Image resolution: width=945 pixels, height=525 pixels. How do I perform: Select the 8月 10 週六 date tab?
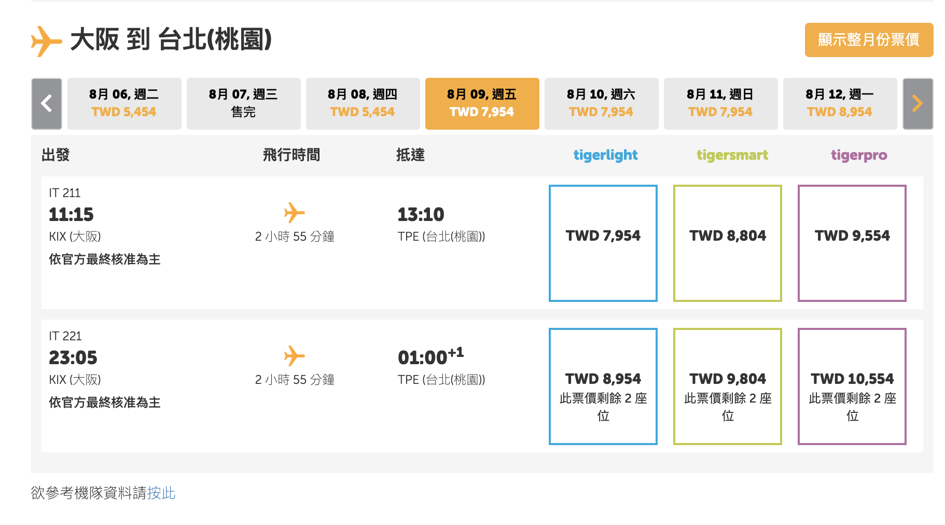click(x=602, y=104)
